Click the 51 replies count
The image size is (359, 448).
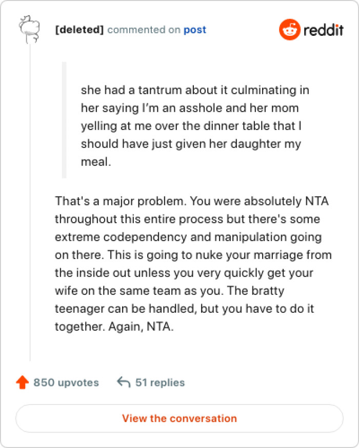pos(161,382)
